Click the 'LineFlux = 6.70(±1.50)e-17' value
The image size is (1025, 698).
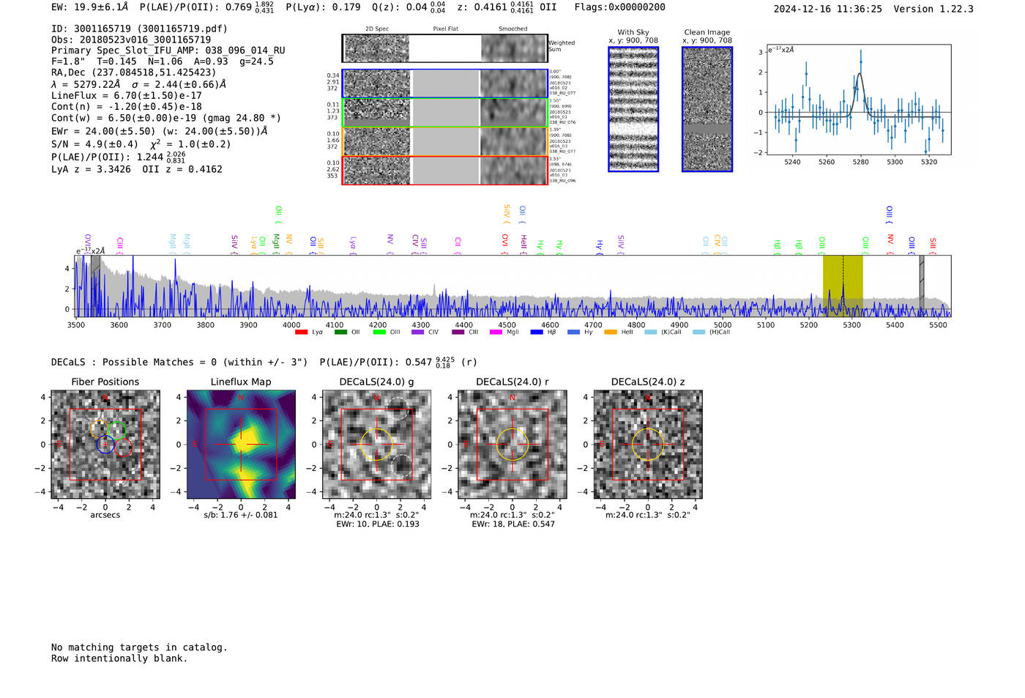click(127, 95)
